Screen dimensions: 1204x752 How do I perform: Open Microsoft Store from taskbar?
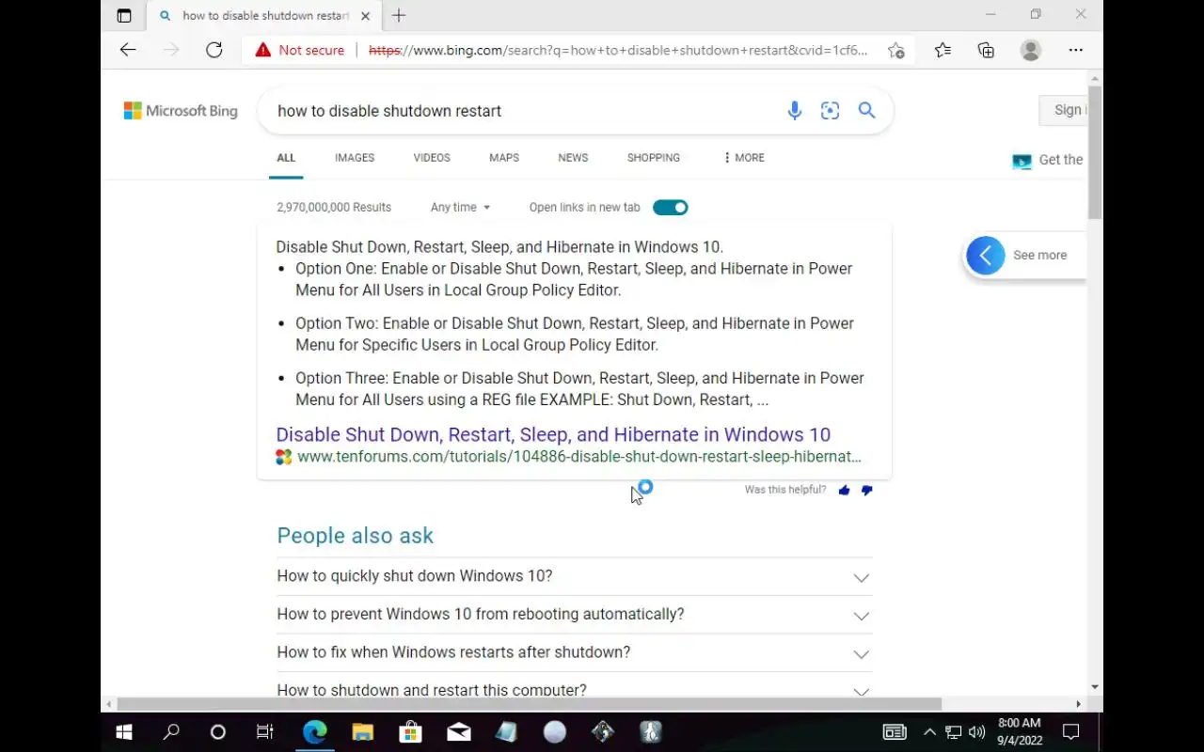point(411,732)
